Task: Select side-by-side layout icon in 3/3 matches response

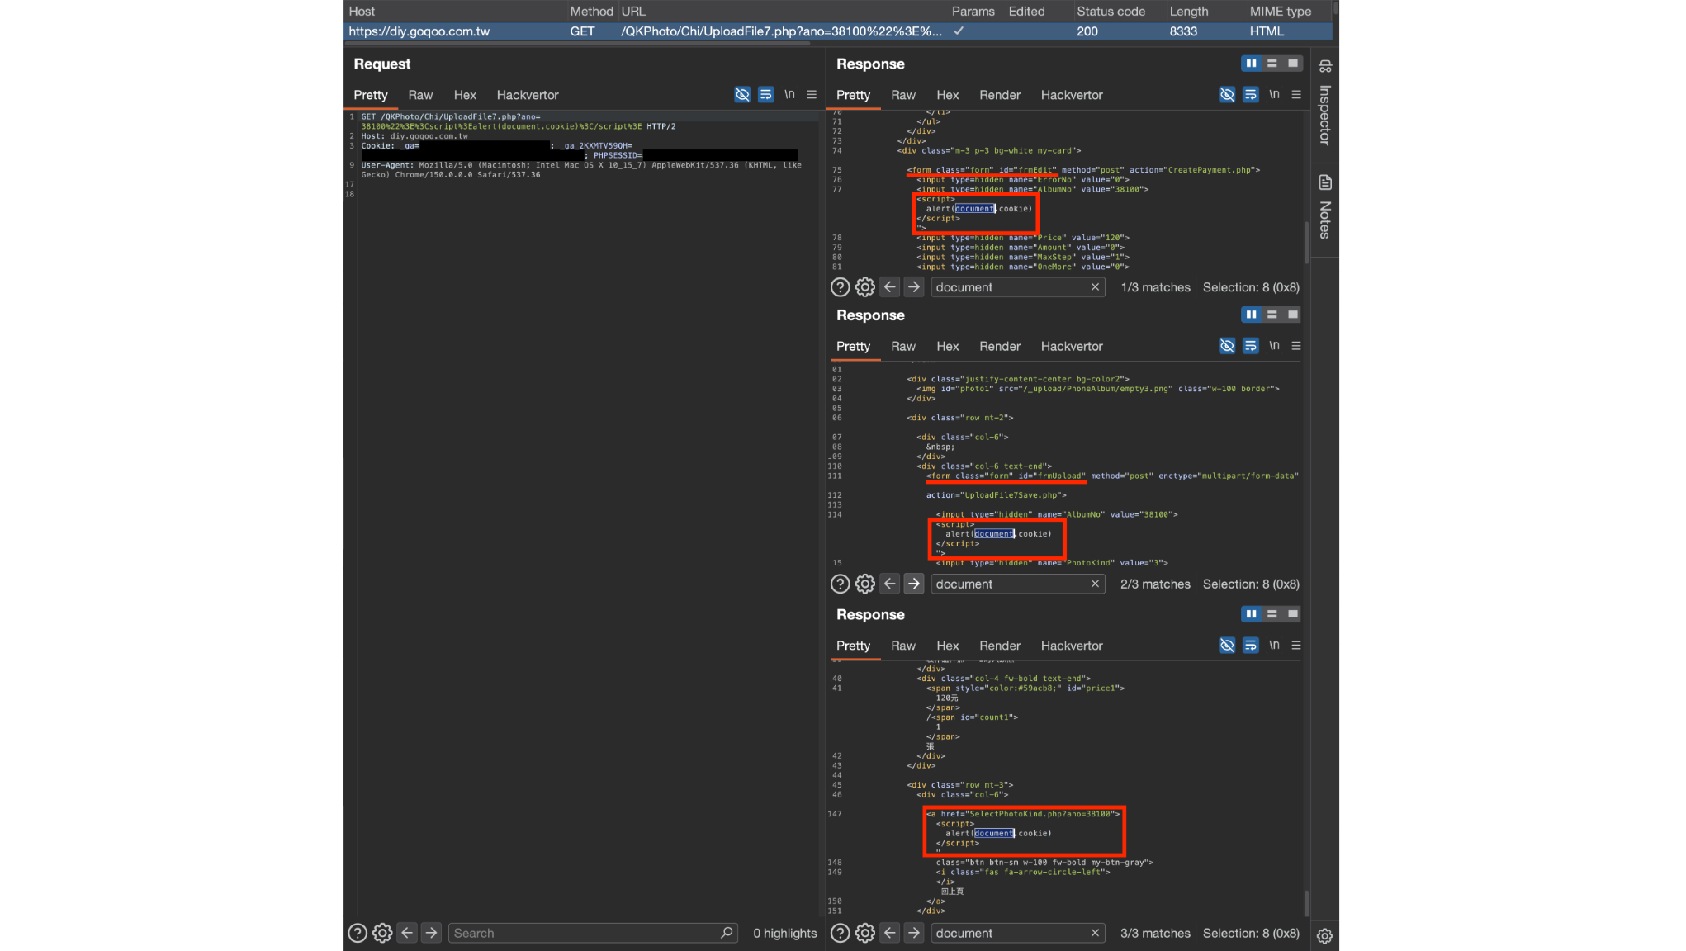Action: point(1252,614)
